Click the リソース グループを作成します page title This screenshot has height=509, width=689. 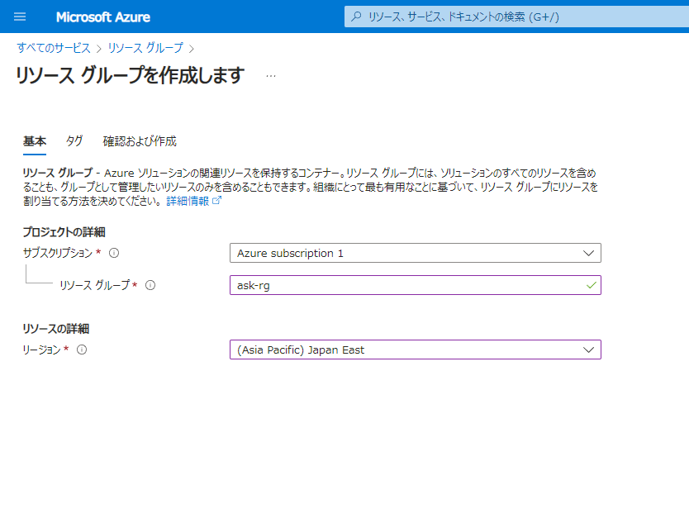pyautogui.click(x=130, y=75)
